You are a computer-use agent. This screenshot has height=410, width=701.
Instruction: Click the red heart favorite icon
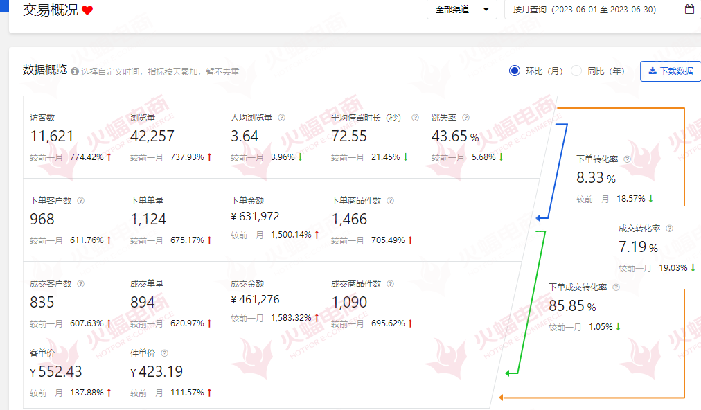point(87,10)
